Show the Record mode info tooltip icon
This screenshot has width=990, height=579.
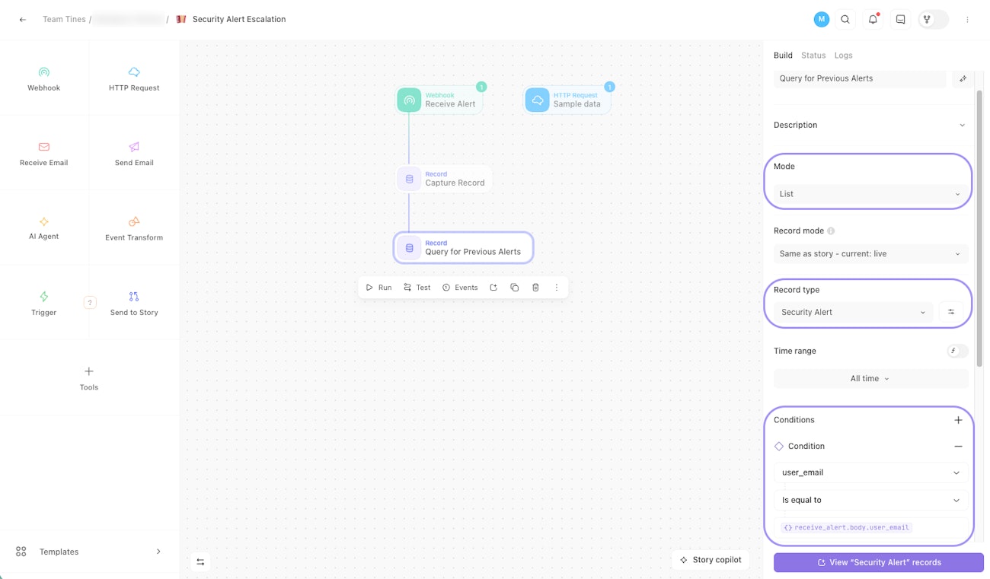831,231
